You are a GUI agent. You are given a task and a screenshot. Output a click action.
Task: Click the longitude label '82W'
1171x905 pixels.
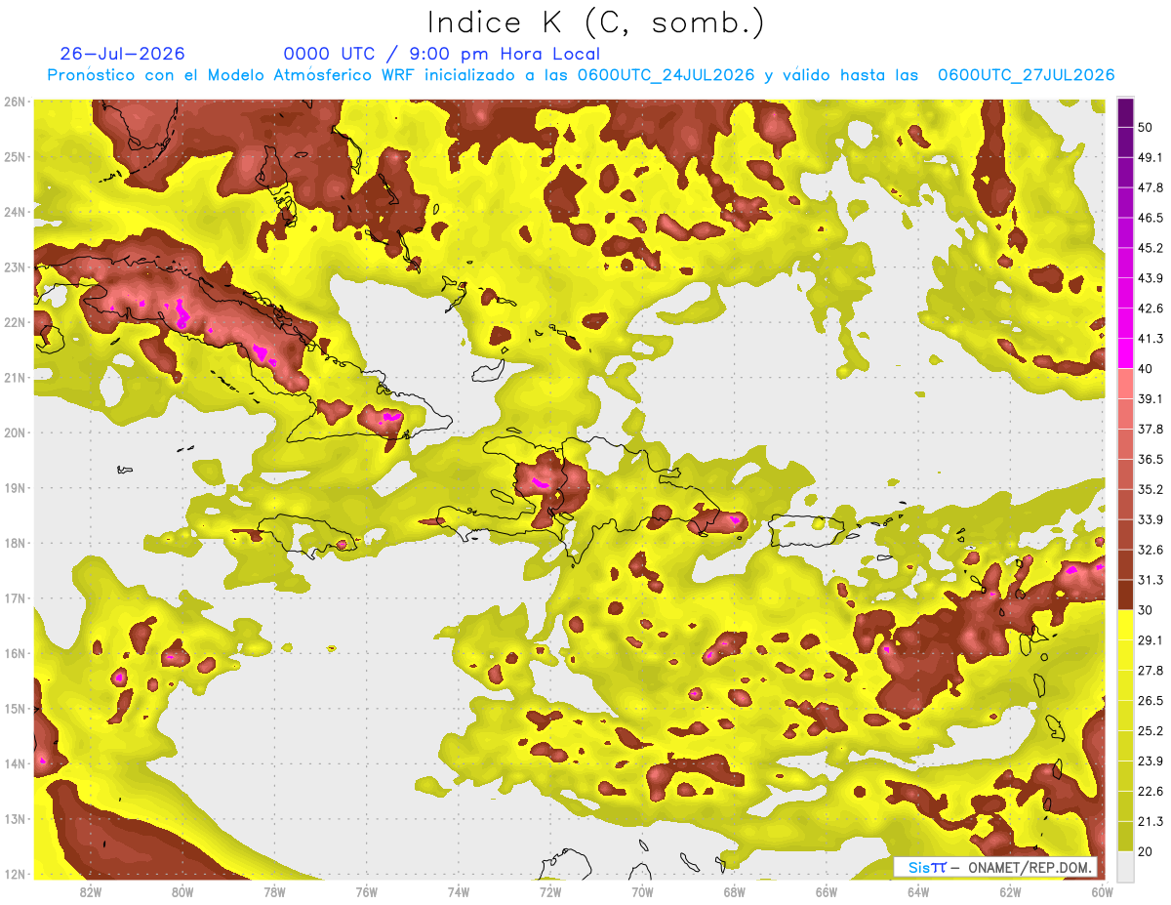[x=91, y=892]
